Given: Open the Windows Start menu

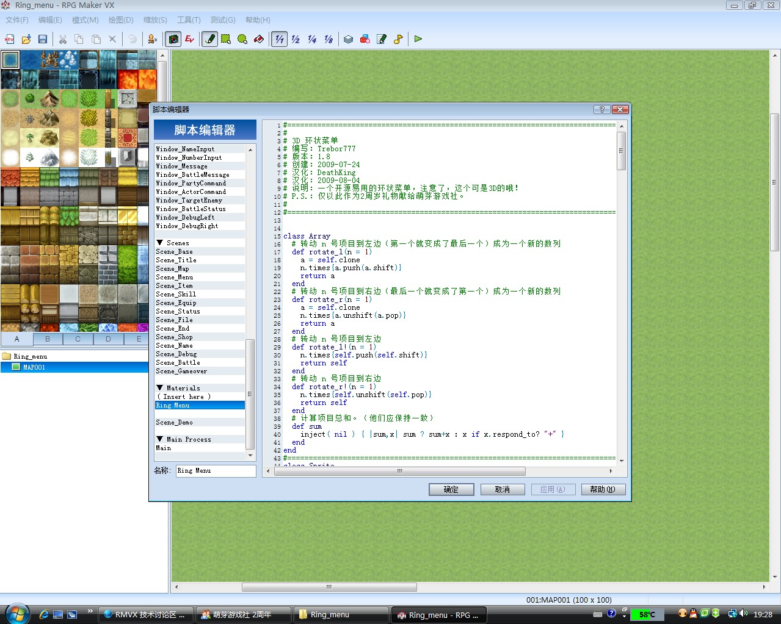Looking at the screenshot, I should [16, 614].
